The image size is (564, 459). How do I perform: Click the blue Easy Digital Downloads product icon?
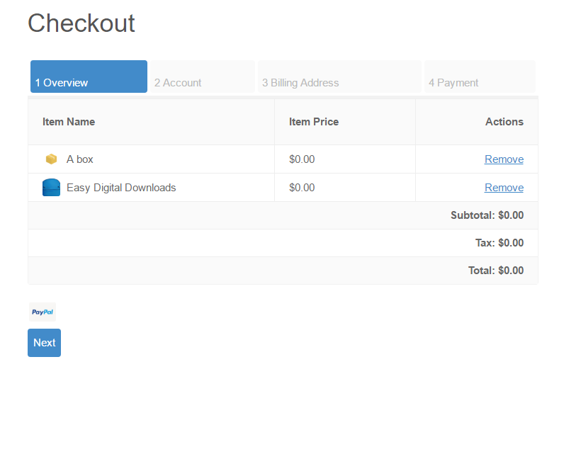pyautogui.click(x=52, y=188)
